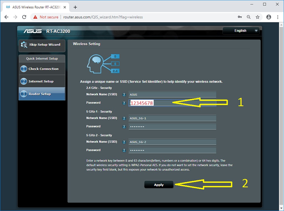The image size is (284, 211).
Task: Click the 5 GHz-2 Network Name field
Action: point(172,142)
